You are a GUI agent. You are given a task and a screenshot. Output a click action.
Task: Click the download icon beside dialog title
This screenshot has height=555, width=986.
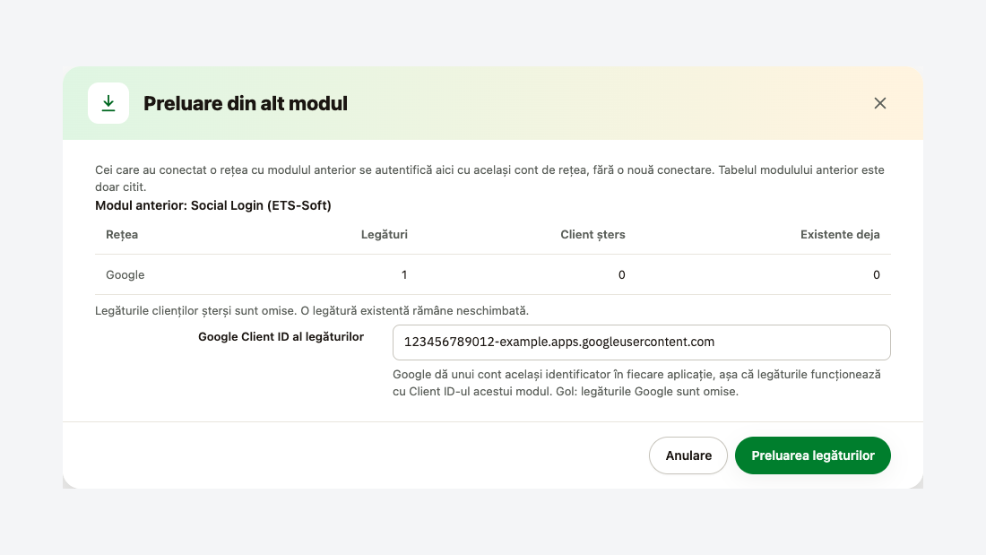[108, 103]
